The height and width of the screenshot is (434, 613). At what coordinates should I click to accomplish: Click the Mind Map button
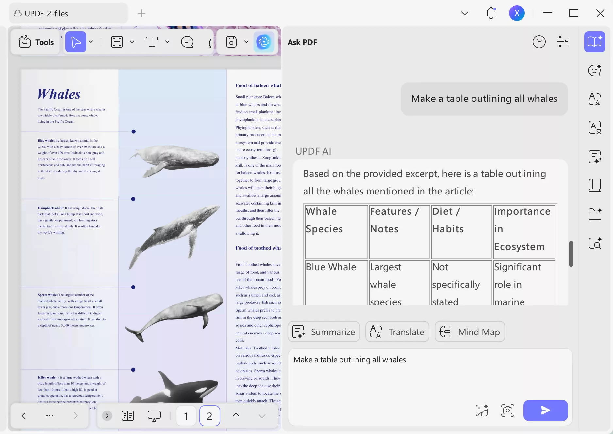(x=470, y=332)
